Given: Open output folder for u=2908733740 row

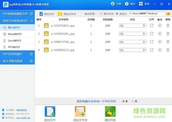Looking at the screenshot, I should tap(160, 42).
